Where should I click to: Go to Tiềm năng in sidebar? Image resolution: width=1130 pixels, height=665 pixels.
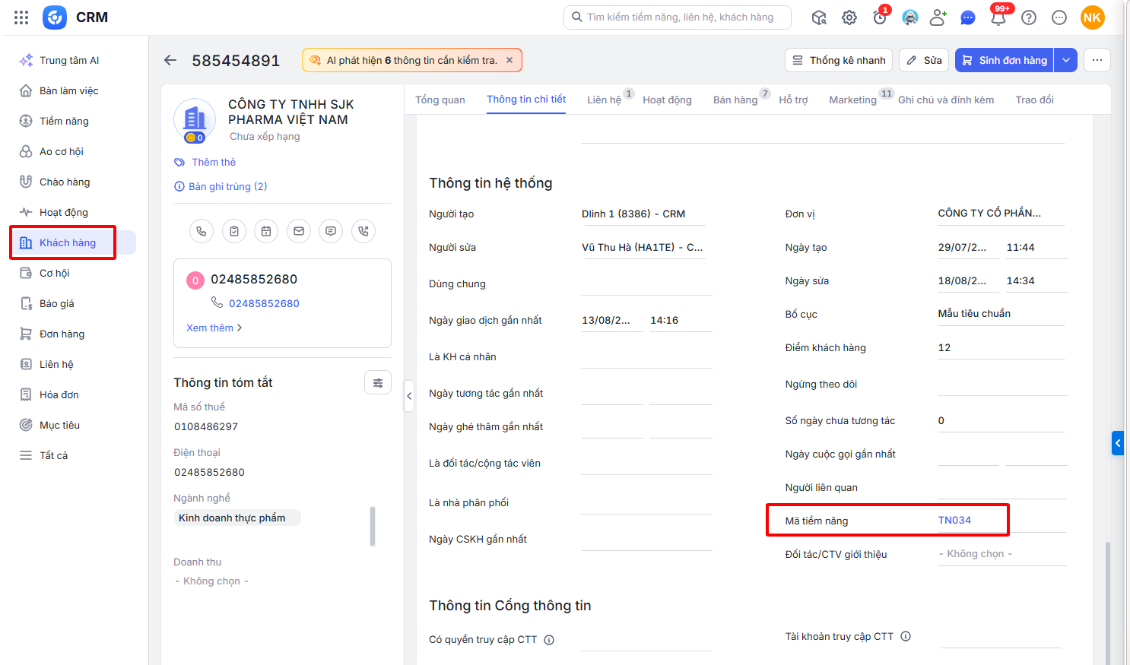(74, 121)
